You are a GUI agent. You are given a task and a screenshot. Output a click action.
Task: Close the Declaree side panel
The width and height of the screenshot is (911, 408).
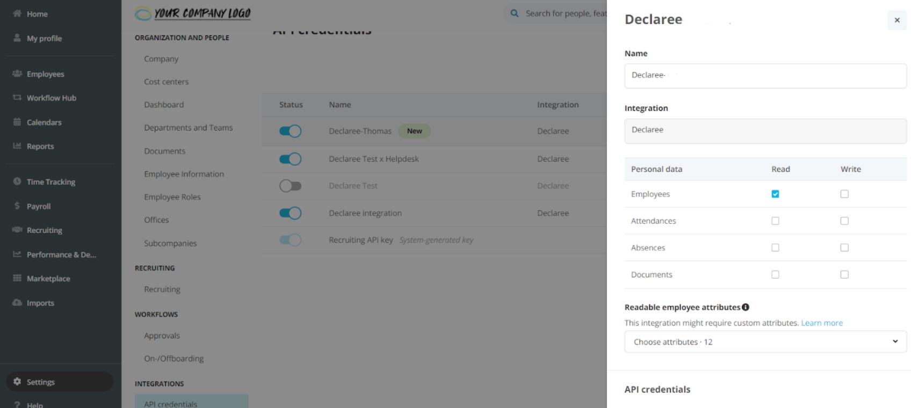[896, 20]
